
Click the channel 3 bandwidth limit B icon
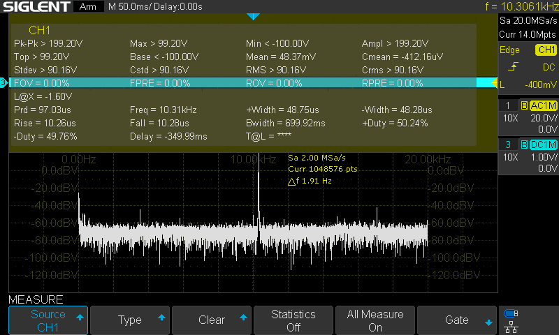coord(524,144)
